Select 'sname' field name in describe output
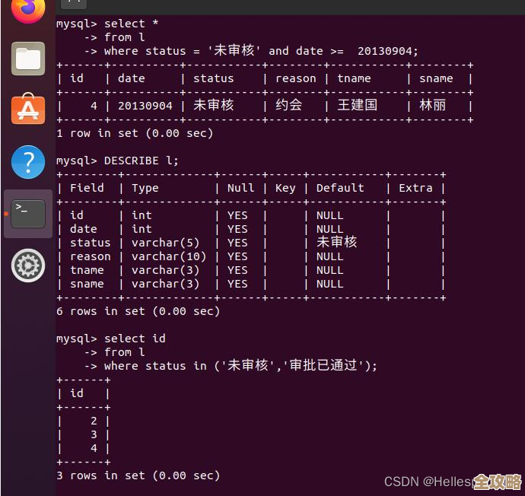The width and height of the screenshot is (525, 496). [x=87, y=285]
